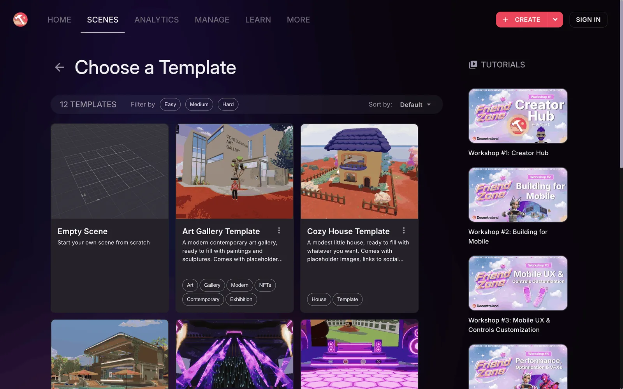This screenshot has width=623, height=389.
Task: Toggle the Medium difficulty filter
Action: pyautogui.click(x=199, y=104)
